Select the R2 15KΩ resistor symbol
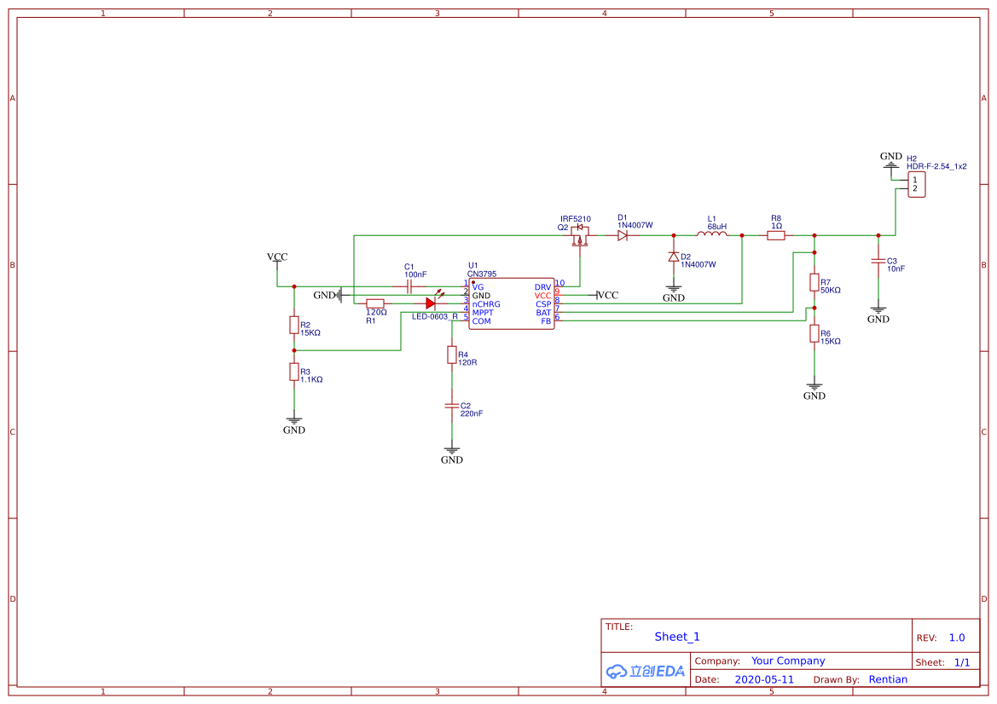This screenshot has height=704, width=997. [x=293, y=325]
